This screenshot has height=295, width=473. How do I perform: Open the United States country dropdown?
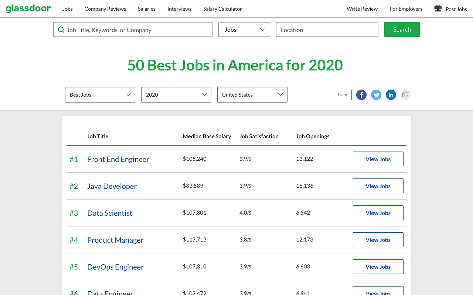252,95
